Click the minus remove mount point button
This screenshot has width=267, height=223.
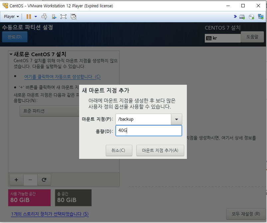pos(30,180)
